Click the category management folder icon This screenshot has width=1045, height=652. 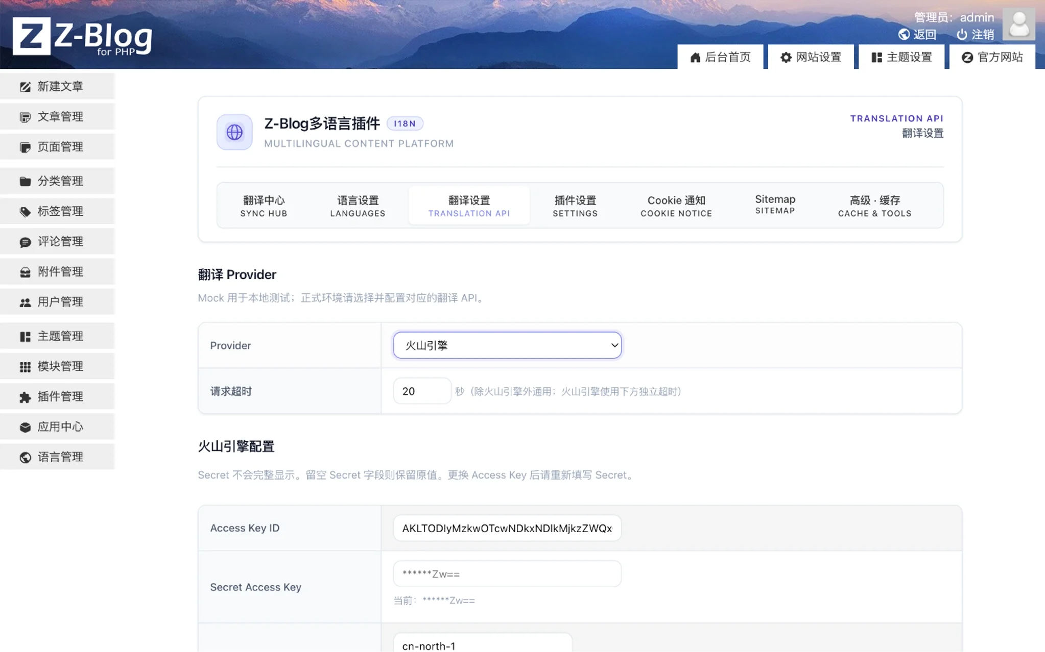coord(25,181)
